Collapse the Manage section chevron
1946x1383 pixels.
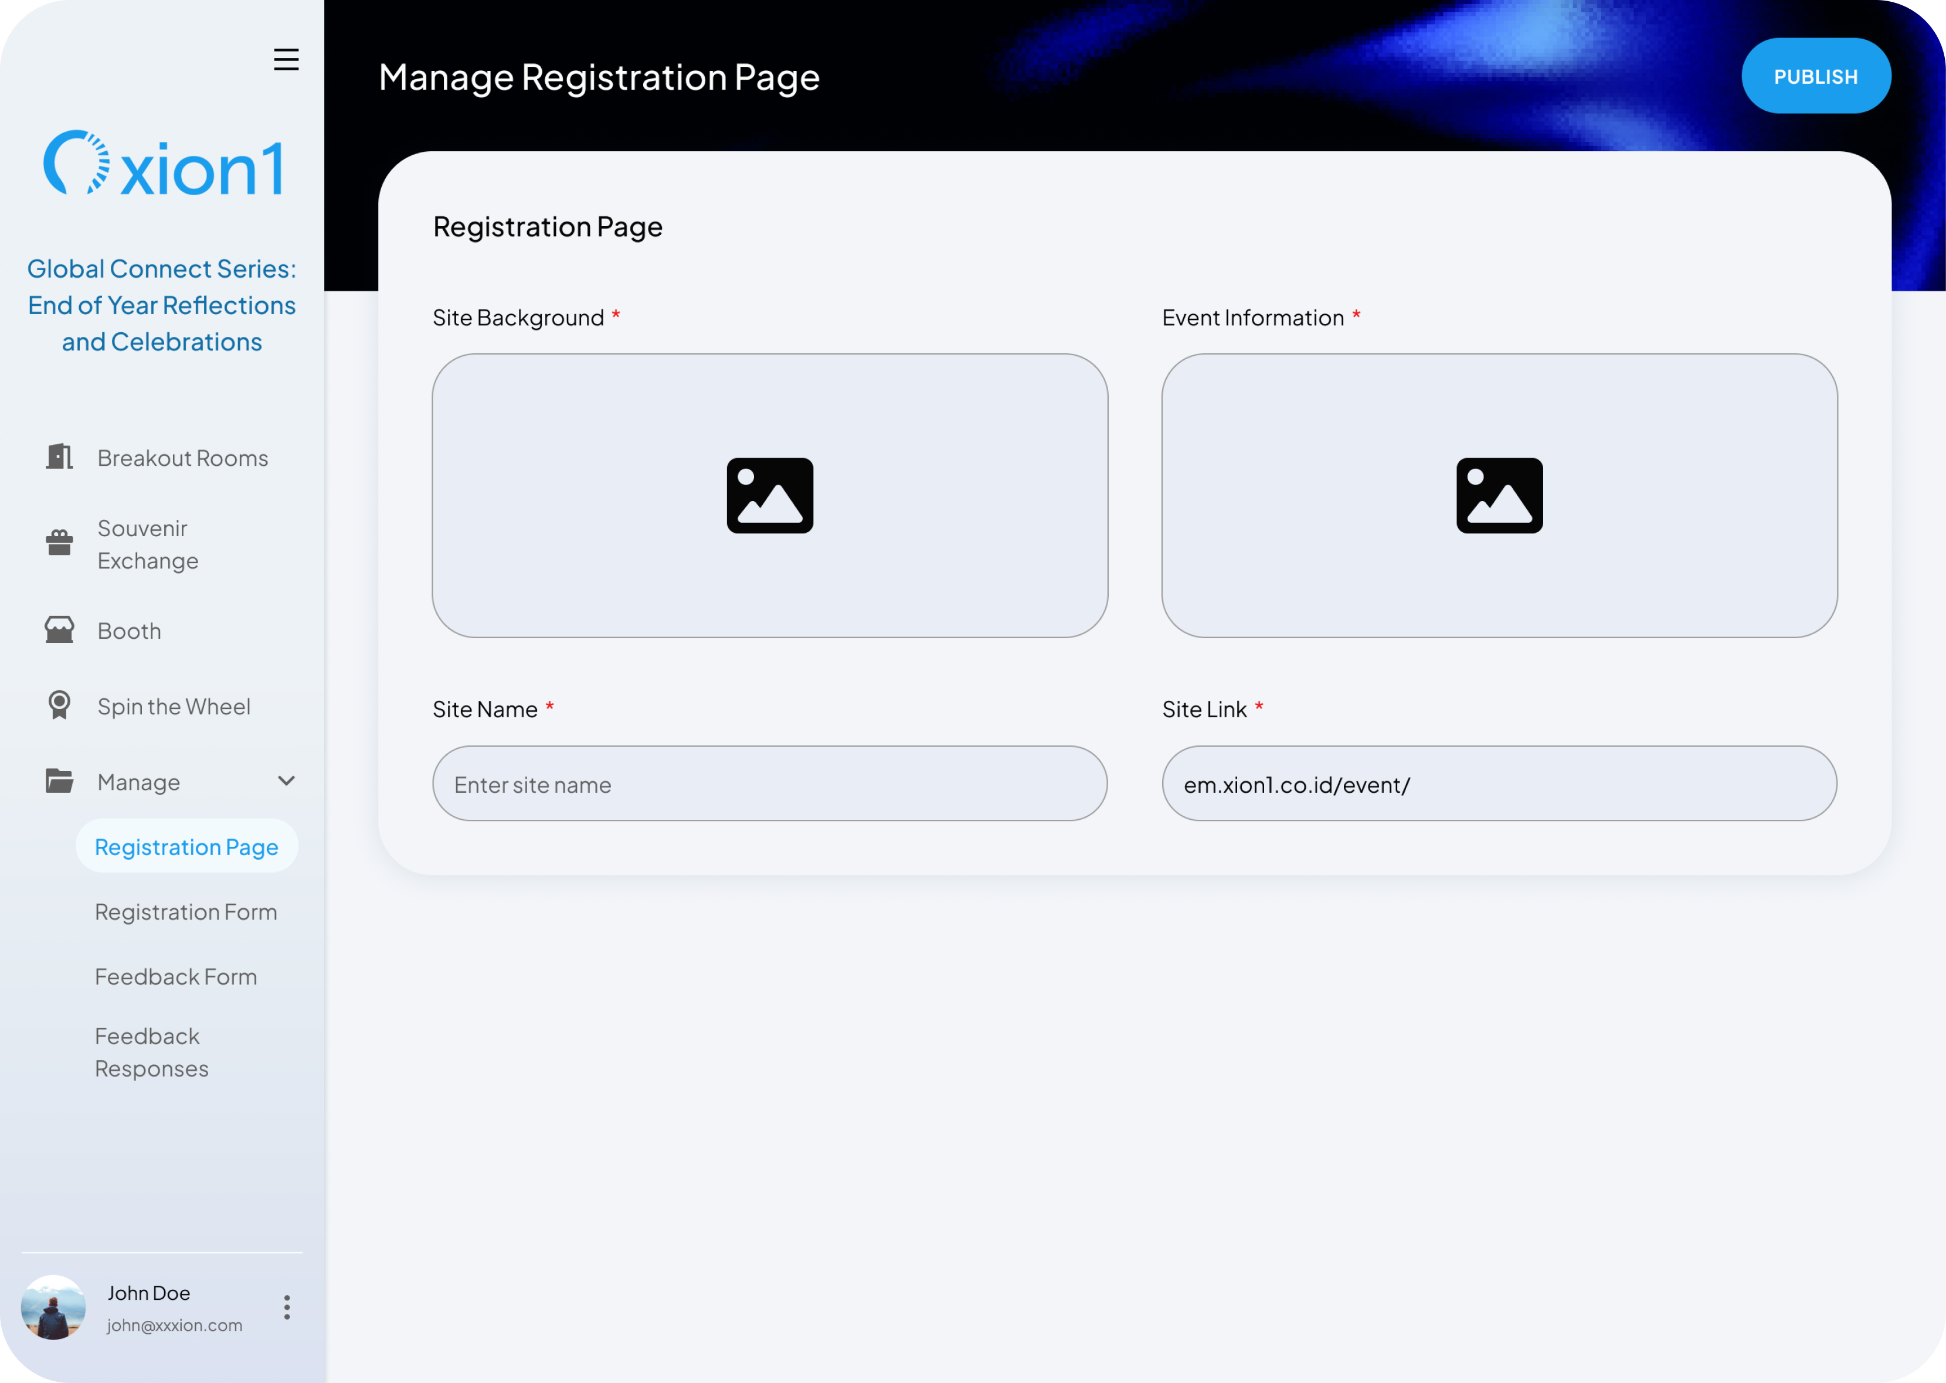(x=286, y=781)
